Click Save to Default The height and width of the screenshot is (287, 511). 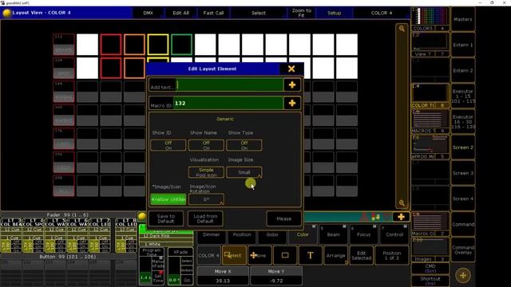point(166,218)
